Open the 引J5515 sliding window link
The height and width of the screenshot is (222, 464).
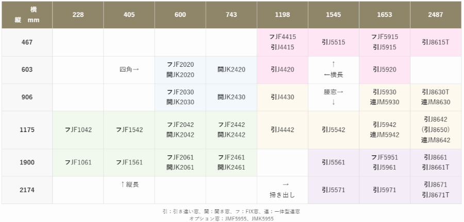(334, 42)
